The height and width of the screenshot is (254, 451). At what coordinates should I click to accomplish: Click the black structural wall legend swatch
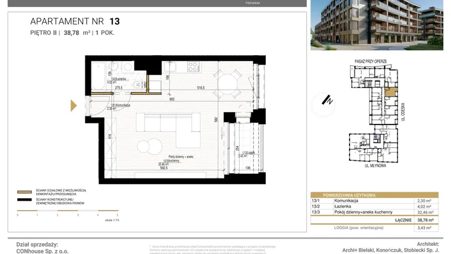[24, 199]
